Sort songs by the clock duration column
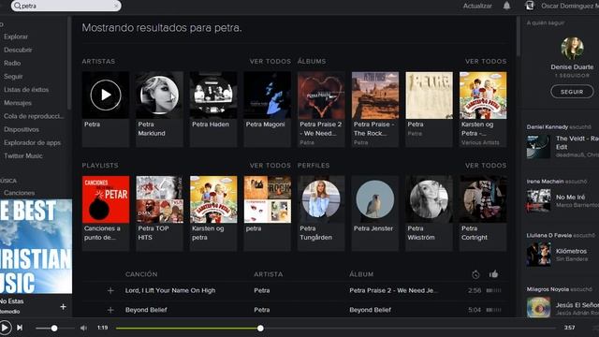 point(475,274)
